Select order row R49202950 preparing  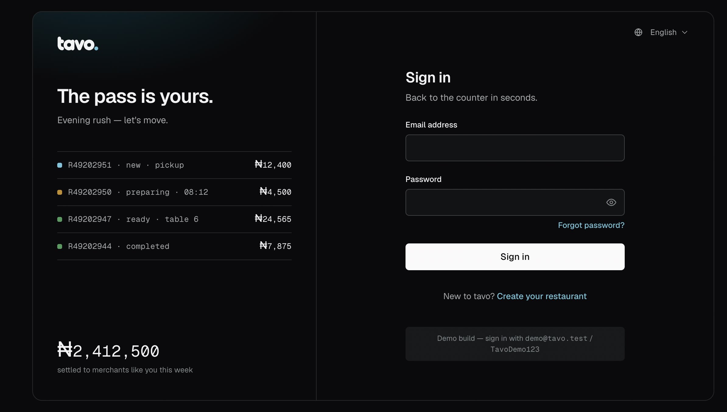174,192
